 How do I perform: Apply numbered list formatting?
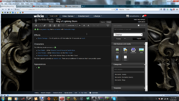(x=54, y=26)
